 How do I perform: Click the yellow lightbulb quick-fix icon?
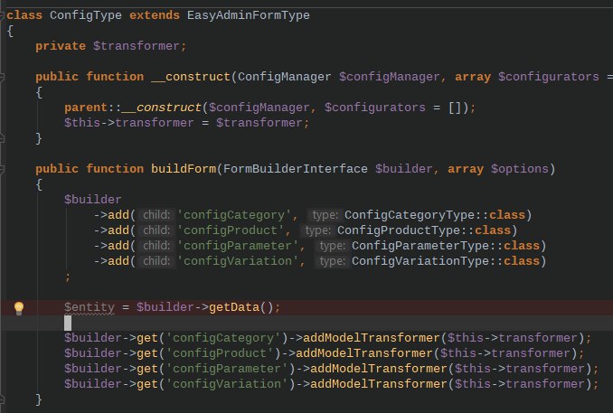click(x=19, y=308)
